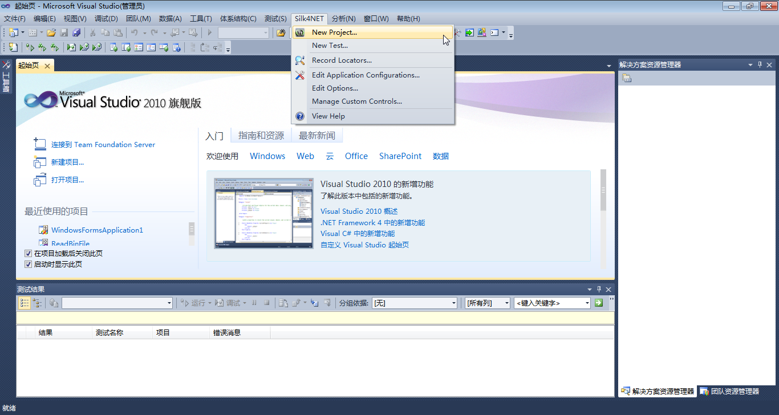Click the Save disk icon
The height and width of the screenshot is (415, 779).
(x=64, y=32)
